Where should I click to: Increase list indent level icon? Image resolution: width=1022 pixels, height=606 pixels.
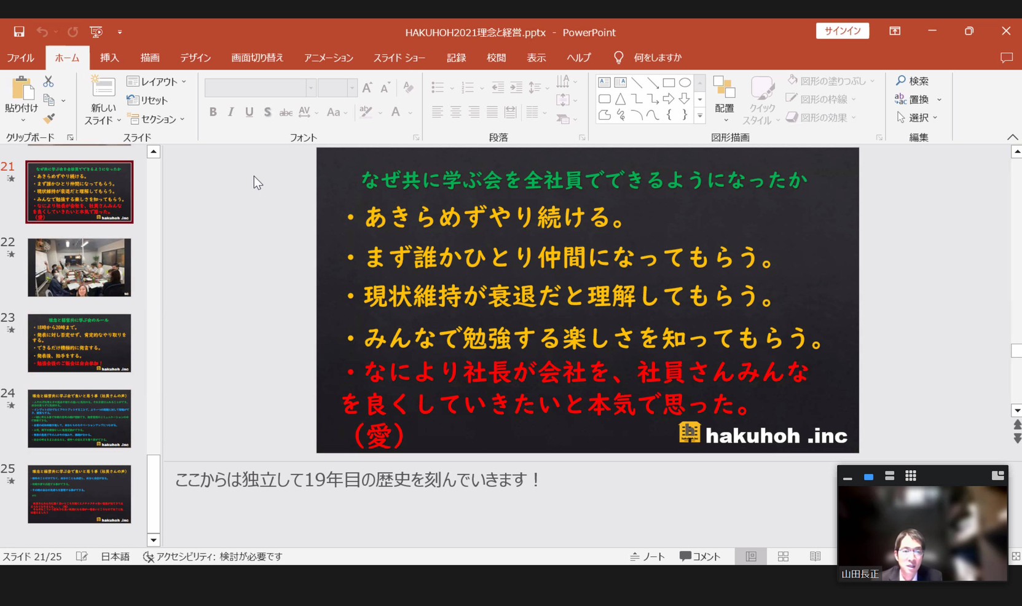pyautogui.click(x=516, y=87)
